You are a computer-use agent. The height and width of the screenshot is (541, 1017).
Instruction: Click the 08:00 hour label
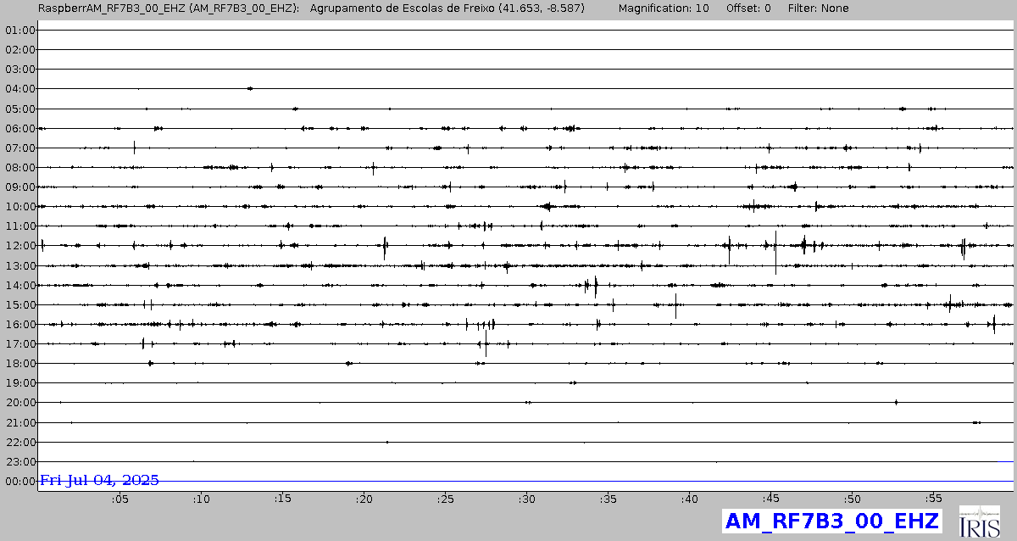[19, 167]
